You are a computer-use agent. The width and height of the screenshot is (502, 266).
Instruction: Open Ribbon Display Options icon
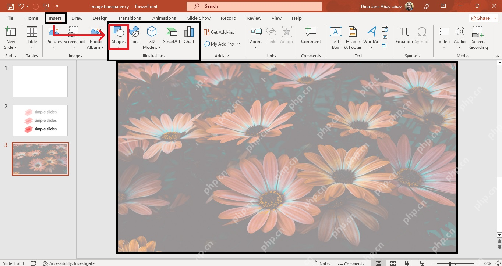(x=443, y=6)
